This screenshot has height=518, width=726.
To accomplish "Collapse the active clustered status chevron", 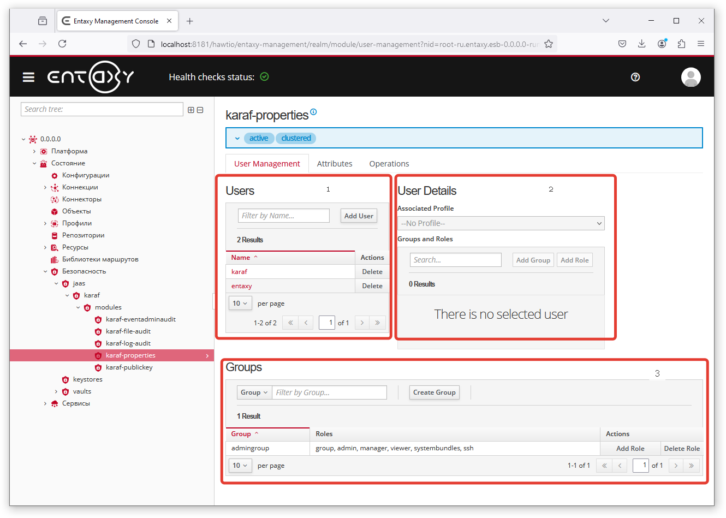I will coord(237,138).
